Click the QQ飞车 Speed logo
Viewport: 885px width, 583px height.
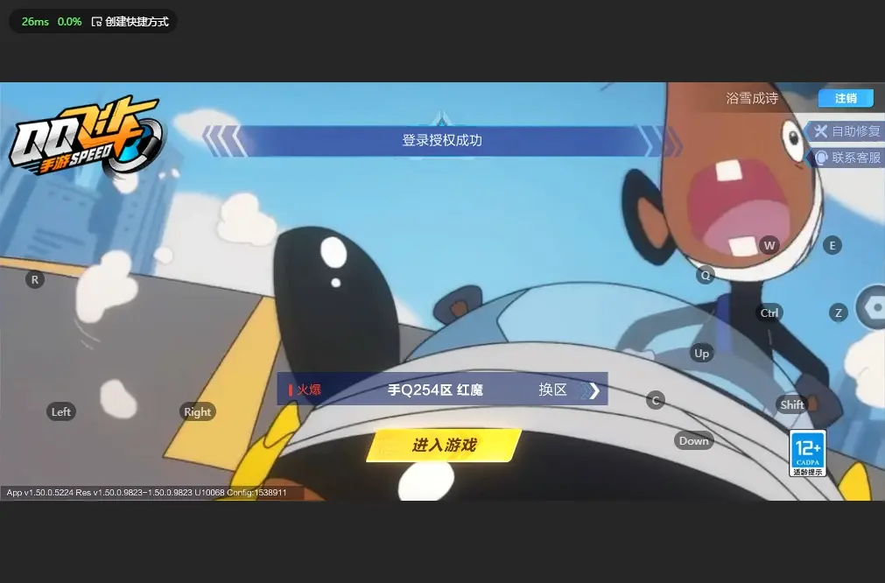pyautogui.click(x=86, y=137)
